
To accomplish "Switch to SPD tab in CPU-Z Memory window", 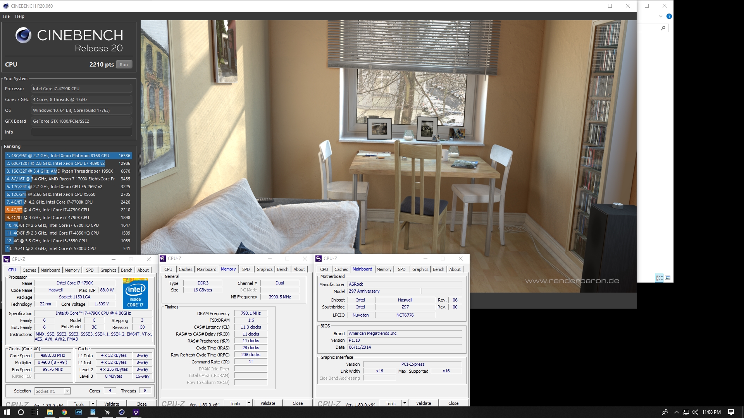I will click(x=246, y=269).
